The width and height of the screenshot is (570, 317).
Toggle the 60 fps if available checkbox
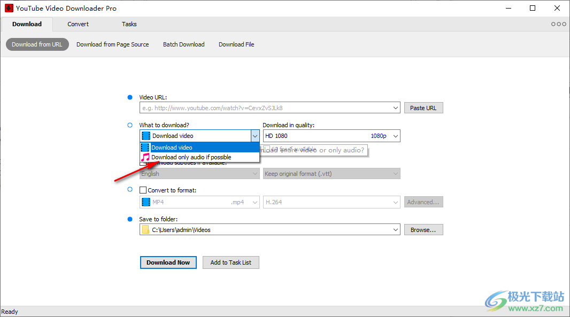click(266, 149)
